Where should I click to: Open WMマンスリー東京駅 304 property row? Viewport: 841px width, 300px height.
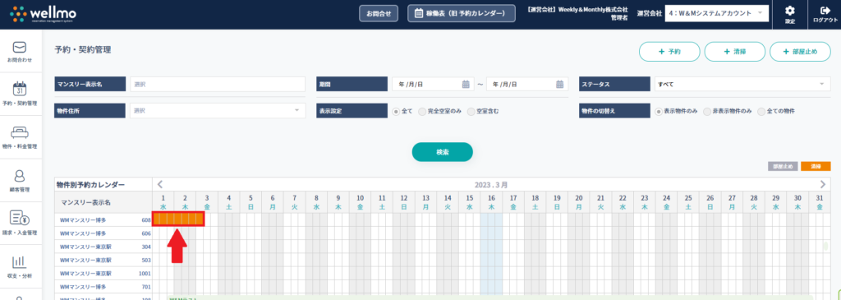(x=103, y=247)
